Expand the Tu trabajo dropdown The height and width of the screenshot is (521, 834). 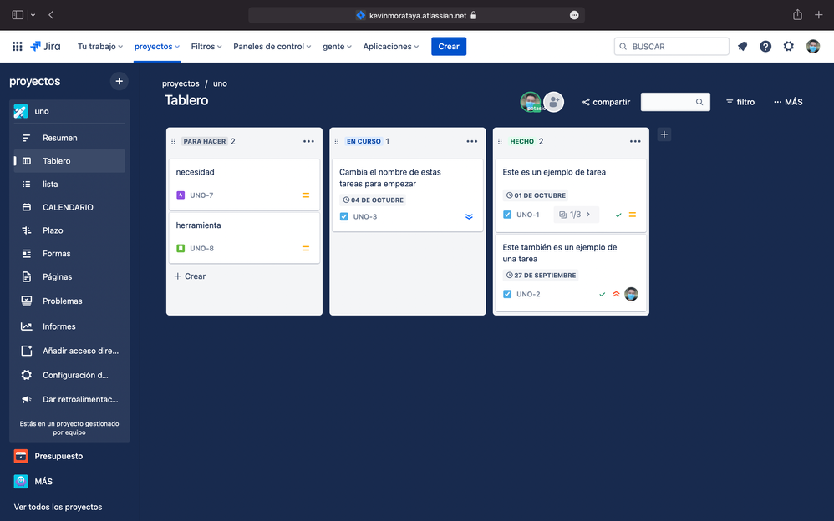100,46
